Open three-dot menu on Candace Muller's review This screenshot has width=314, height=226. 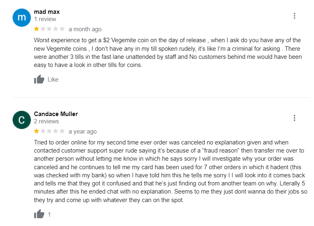click(x=295, y=118)
